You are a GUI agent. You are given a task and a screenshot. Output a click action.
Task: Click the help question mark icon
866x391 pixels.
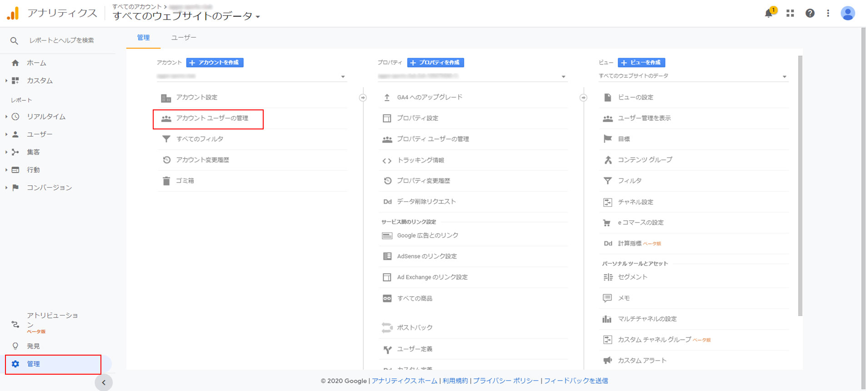click(810, 13)
